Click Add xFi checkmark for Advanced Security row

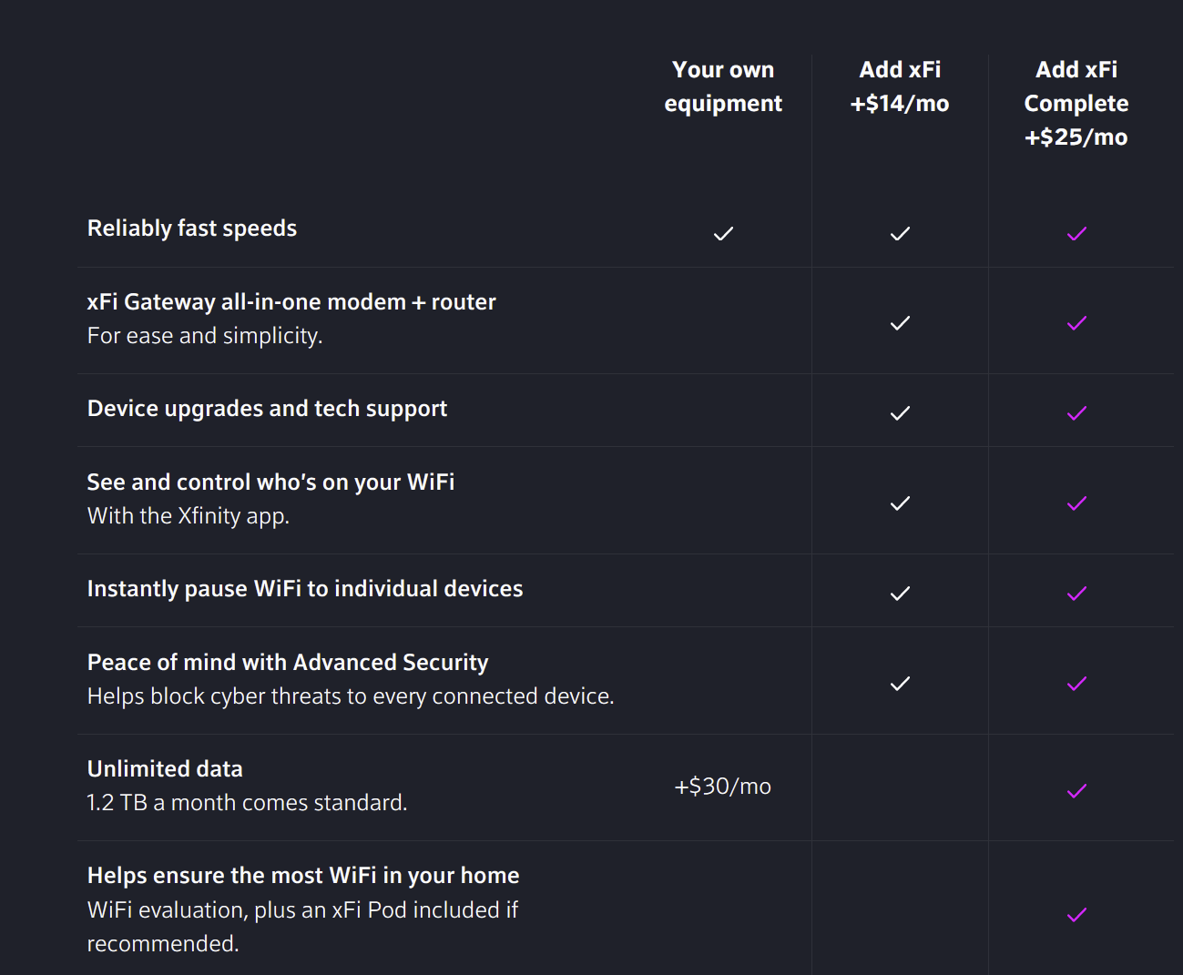pyautogui.click(x=900, y=684)
